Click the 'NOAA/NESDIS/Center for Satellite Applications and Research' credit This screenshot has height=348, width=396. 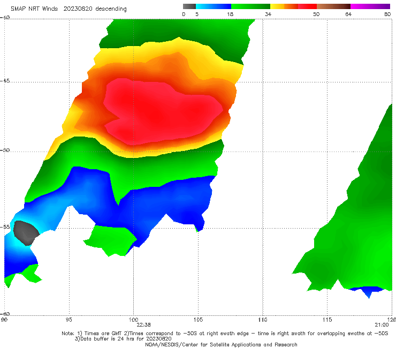221,344
